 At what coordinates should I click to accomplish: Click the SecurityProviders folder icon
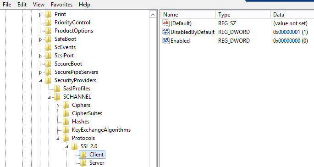(x=48, y=80)
